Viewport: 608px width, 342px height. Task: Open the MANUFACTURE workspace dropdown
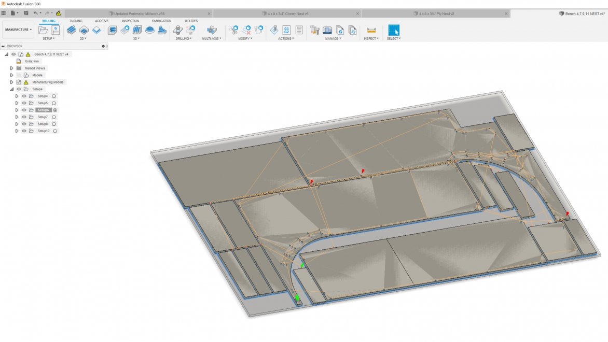18,30
